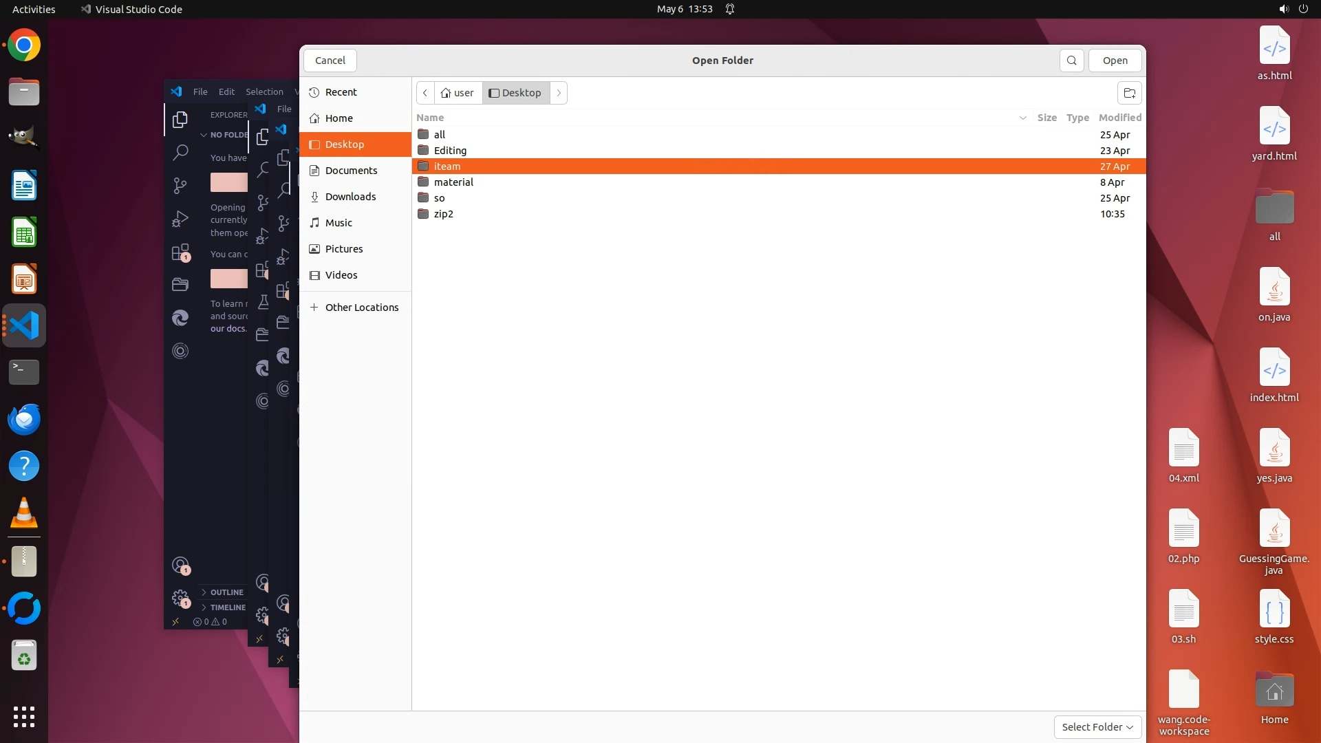The width and height of the screenshot is (1321, 743).
Task: Expand the TIMELINE section
Action: 227,607
